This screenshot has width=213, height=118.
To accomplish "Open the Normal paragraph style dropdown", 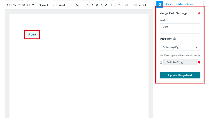I will click(x=46, y=5).
